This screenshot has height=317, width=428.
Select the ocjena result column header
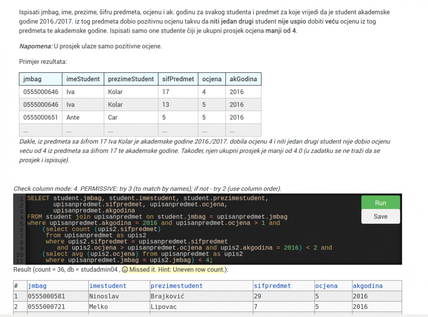(333, 285)
